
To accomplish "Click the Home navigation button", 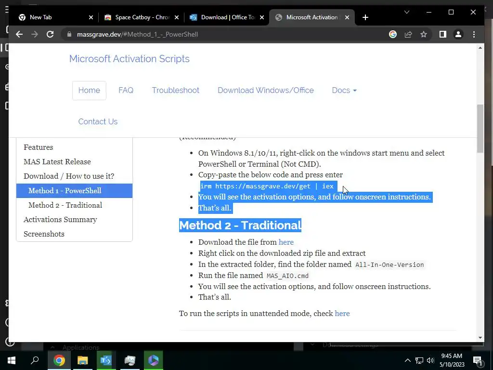I will tap(89, 90).
